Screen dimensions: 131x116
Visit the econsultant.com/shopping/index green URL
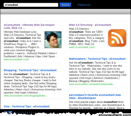coord(26,96)
